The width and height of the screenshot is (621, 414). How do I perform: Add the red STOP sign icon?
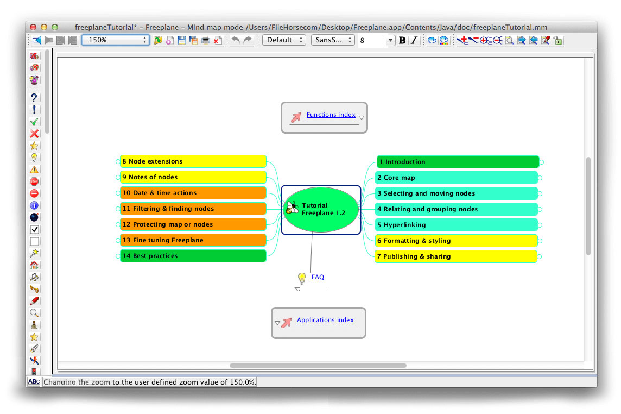pos(34,181)
